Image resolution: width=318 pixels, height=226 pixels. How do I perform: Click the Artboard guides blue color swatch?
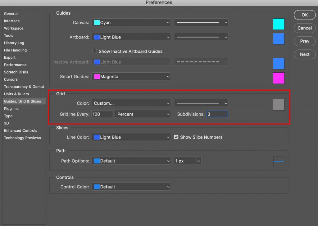point(279,38)
